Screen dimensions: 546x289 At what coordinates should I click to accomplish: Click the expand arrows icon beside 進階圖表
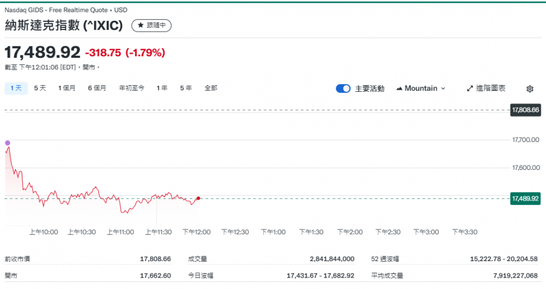[x=470, y=89]
